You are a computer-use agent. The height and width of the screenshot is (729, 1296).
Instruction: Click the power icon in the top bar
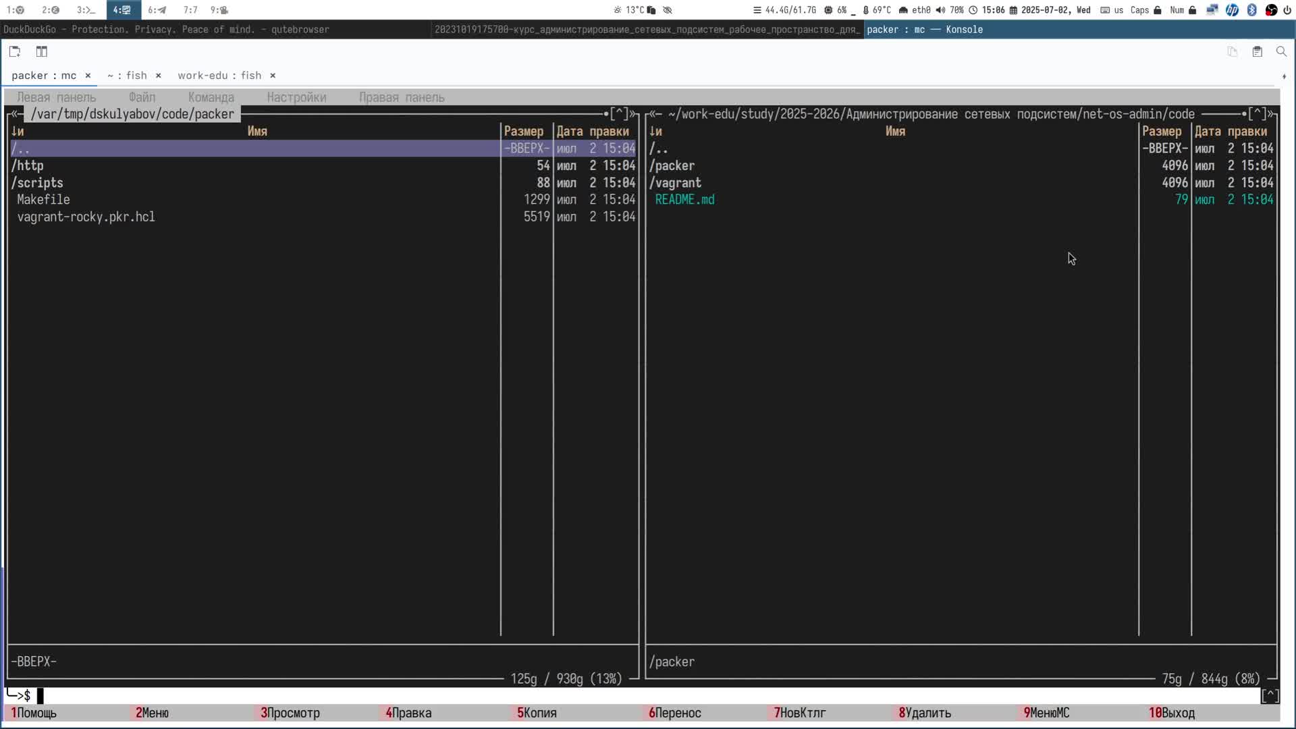point(1287,10)
